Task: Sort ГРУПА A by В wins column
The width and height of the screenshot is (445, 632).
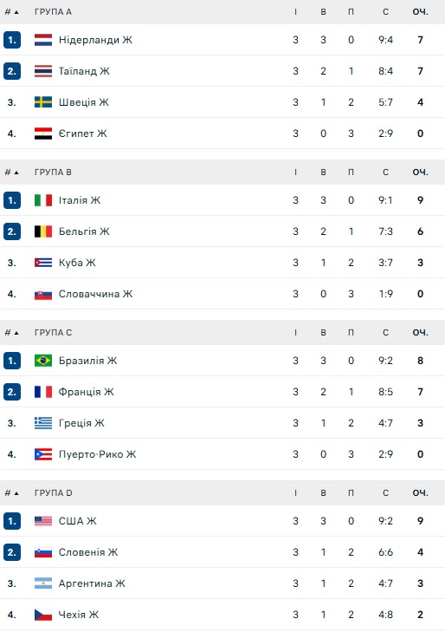Action: click(x=323, y=11)
